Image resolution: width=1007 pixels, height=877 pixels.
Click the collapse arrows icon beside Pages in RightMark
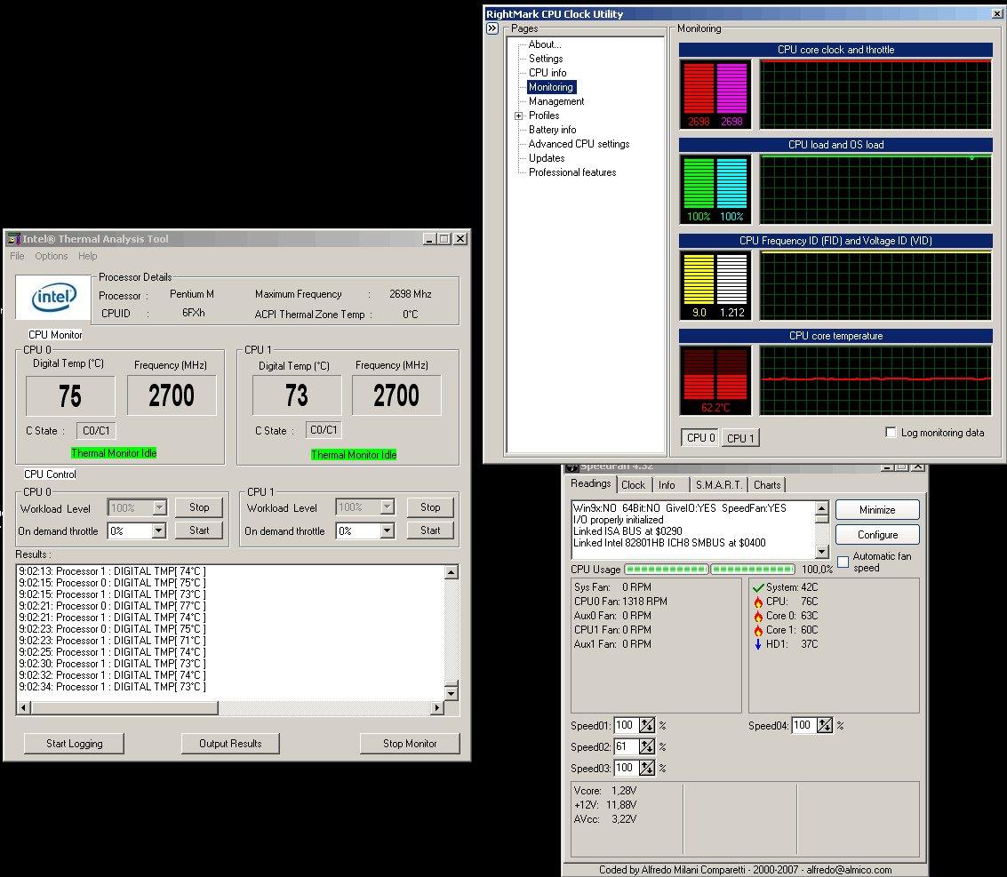[492, 28]
